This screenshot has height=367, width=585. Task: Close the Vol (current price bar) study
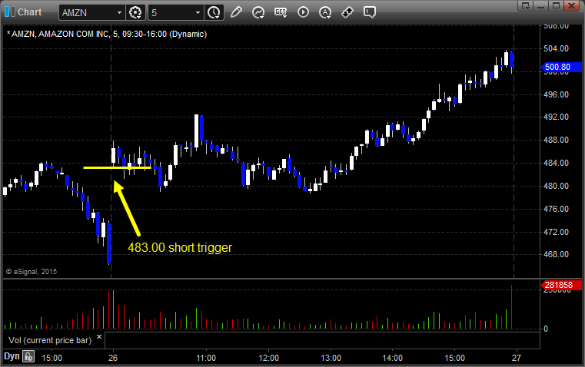point(99,337)
